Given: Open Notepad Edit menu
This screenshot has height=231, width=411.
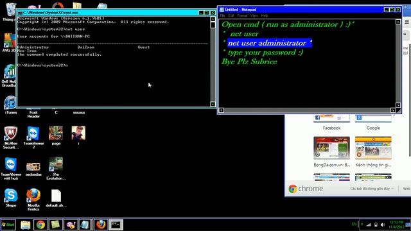Looking at the screenshot, I should 231,15.
